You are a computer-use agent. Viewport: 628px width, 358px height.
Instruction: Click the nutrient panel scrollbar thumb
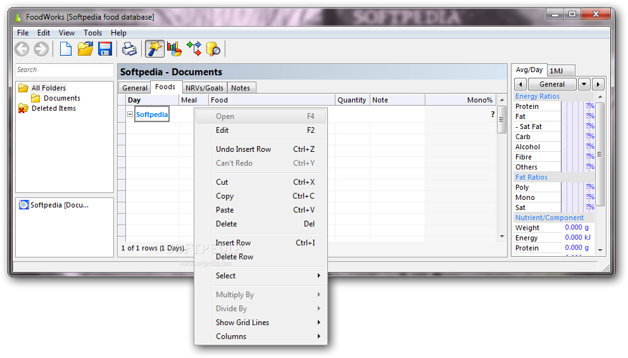(600, 154)
